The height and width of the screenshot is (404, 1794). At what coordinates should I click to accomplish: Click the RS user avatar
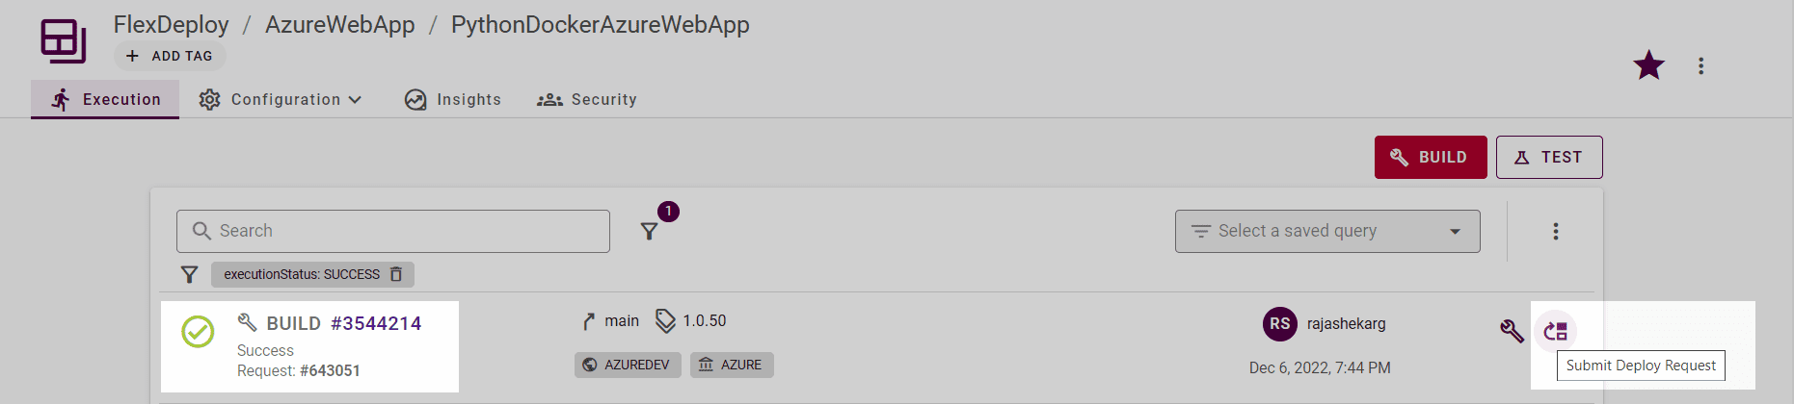point(1279,324)
